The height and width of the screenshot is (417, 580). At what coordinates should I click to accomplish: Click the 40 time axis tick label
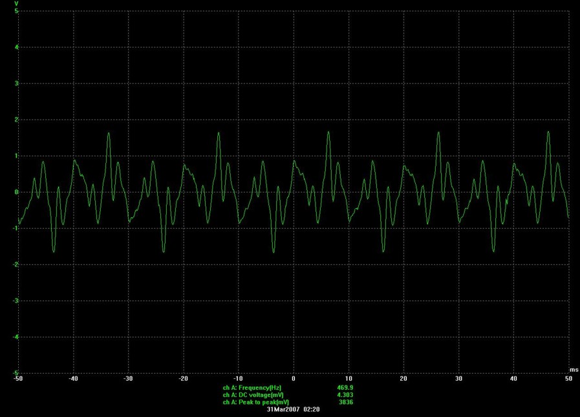pyautogui.click(x=513, y=378)
